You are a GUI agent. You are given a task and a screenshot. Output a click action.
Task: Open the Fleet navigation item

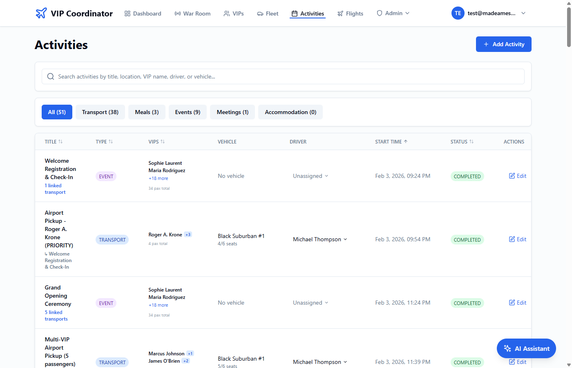tap(268, 13)
